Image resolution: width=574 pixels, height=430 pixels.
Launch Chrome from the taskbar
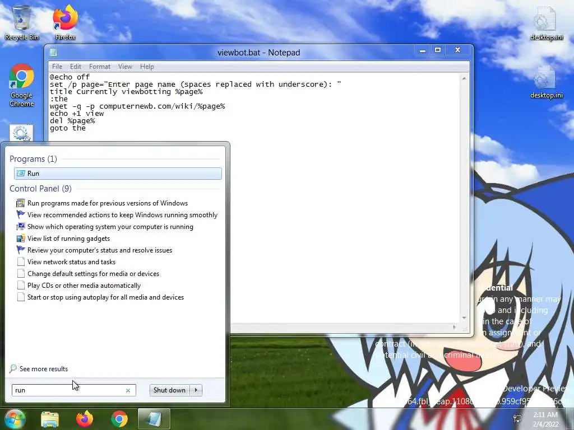119,419
